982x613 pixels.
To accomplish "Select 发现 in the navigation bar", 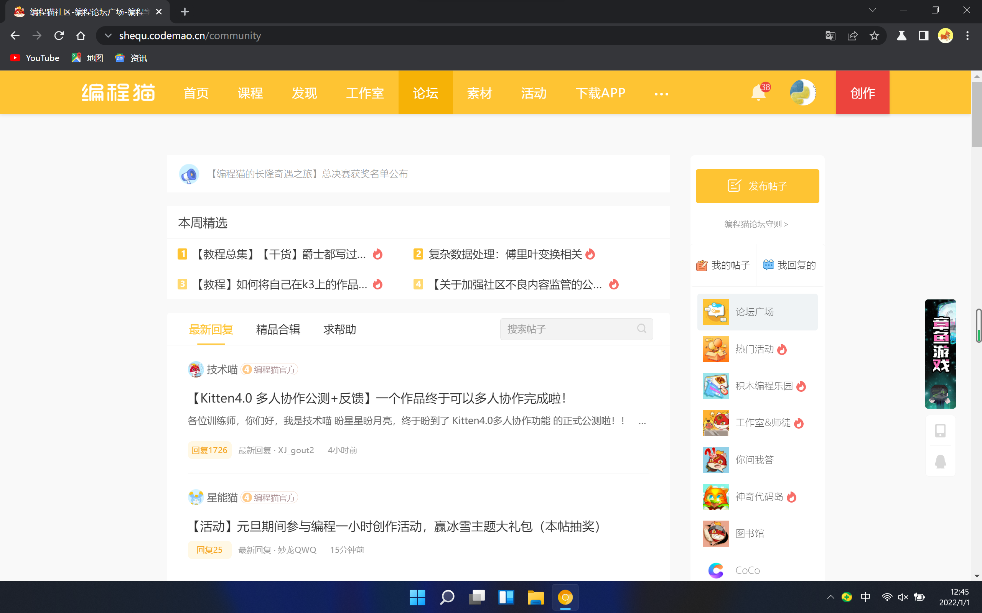I will (304, 93).
